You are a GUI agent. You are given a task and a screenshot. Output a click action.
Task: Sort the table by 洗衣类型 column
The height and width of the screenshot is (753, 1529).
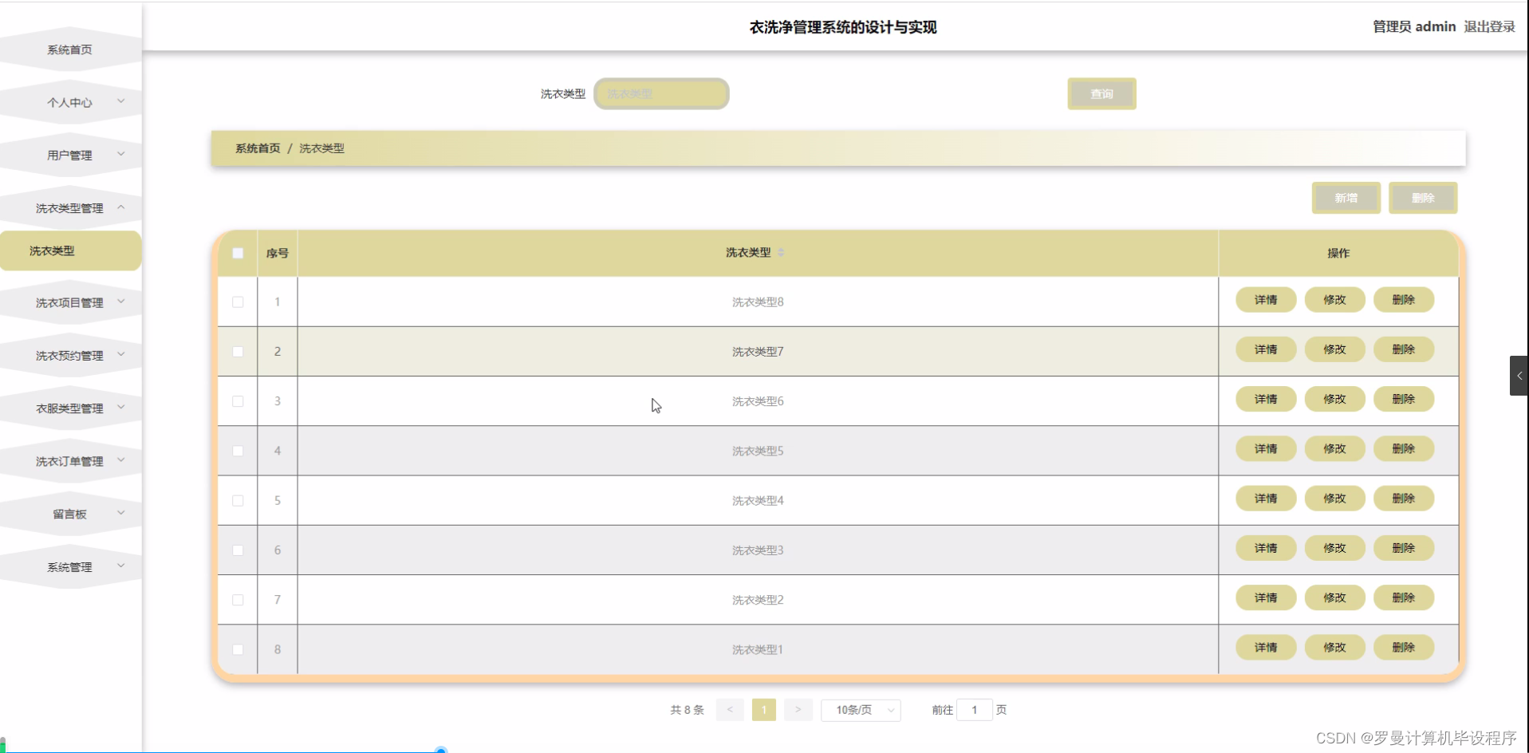pyautogui.click(x=782, y=251)
